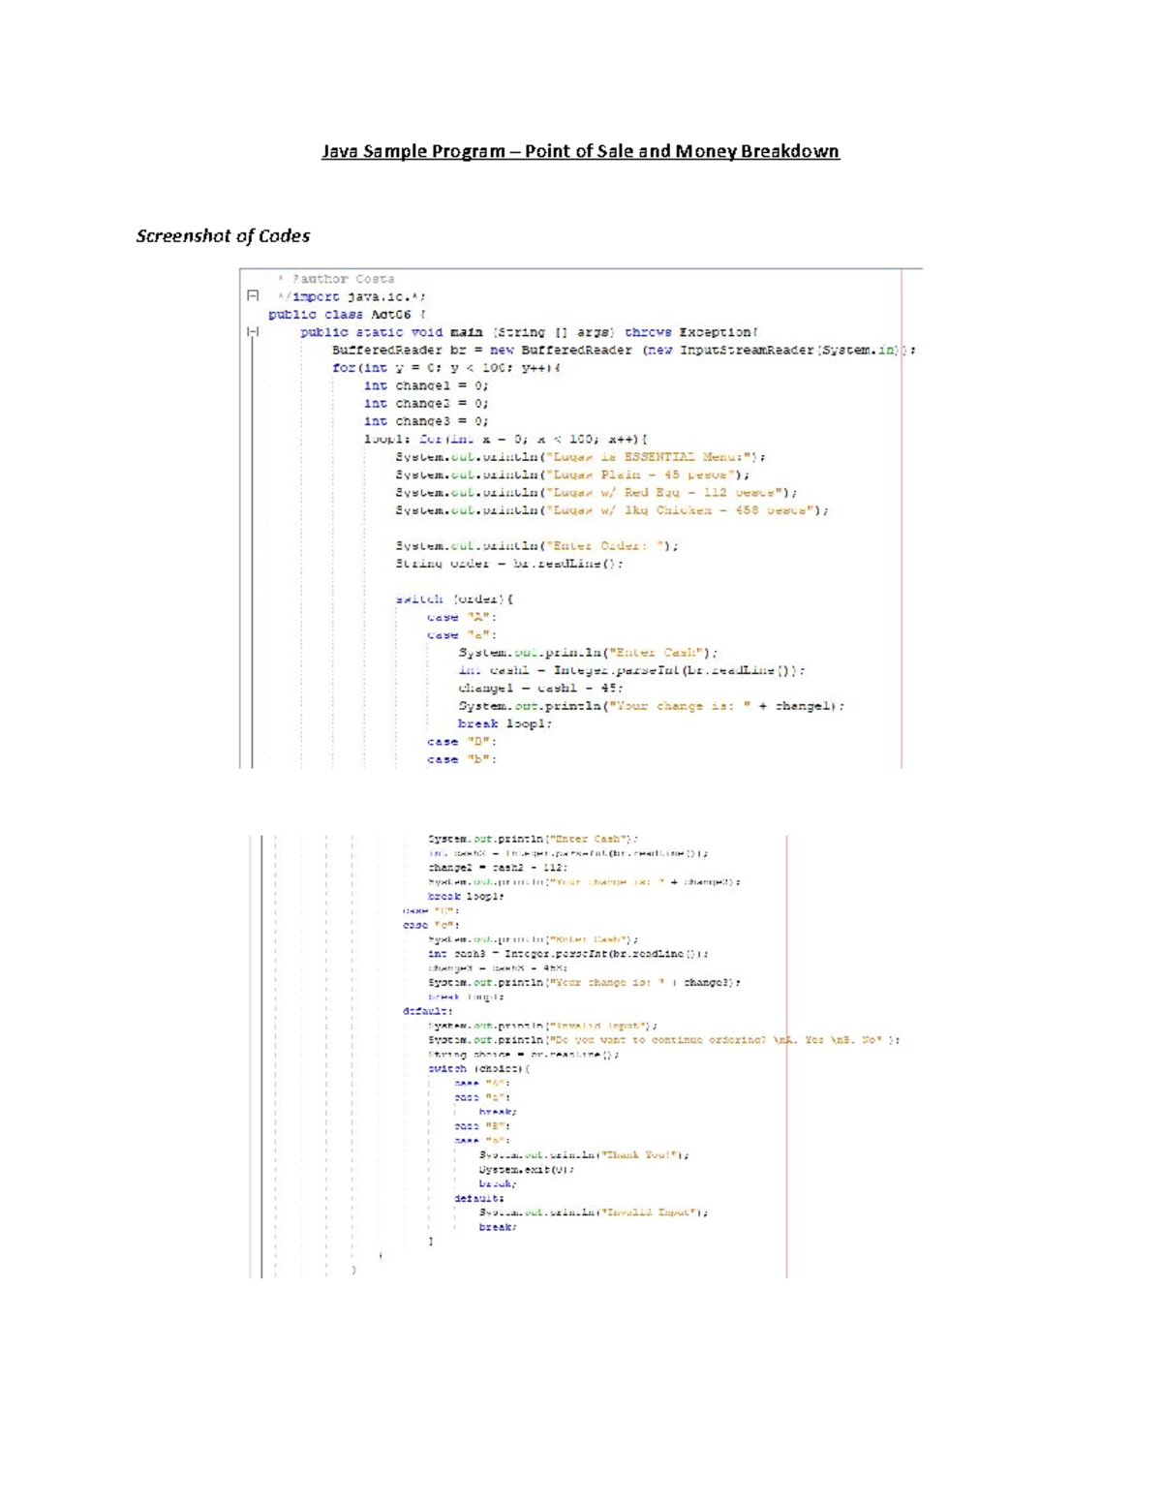Collapse the fold marker beside the import java.io line
The image size is (1162, 1504).
click(x=253, y=296)
